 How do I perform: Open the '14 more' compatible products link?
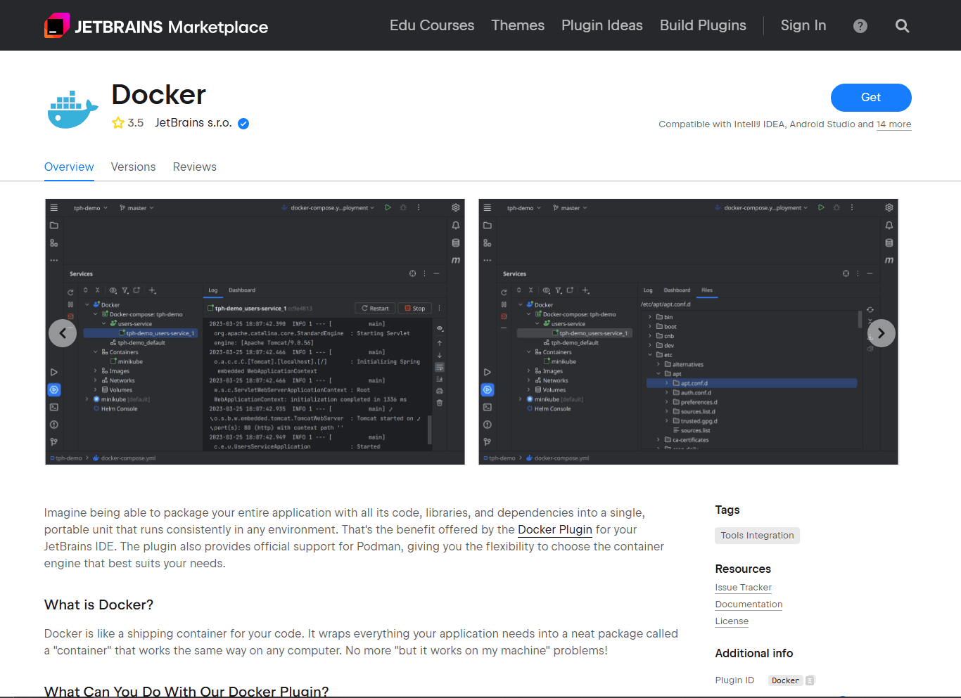(x=893, y=124)
